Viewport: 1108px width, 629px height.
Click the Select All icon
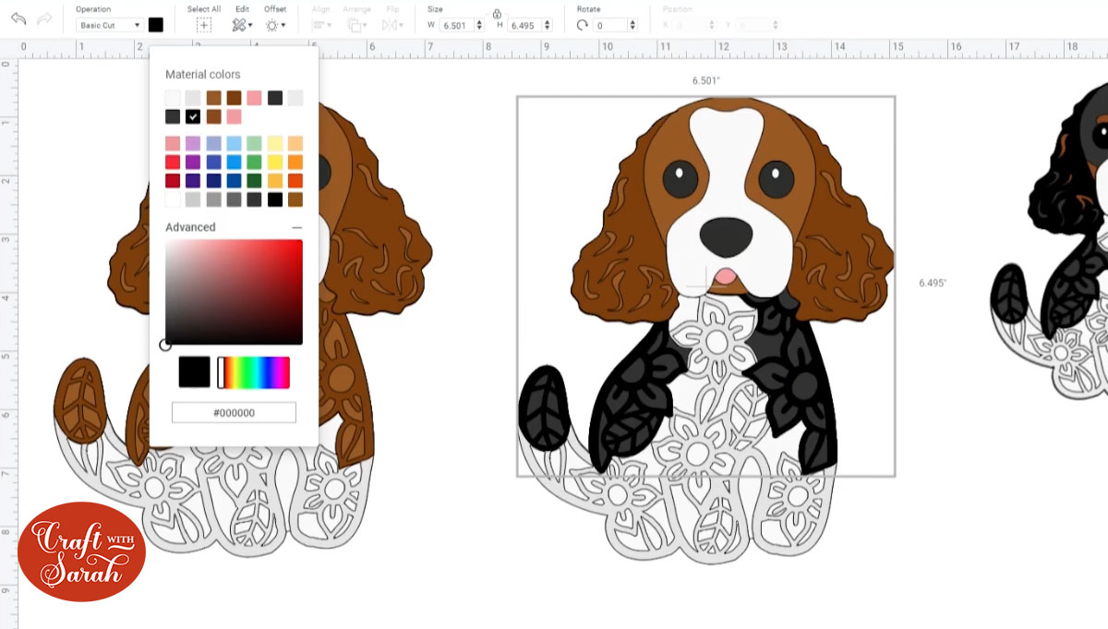click(203, 25)
